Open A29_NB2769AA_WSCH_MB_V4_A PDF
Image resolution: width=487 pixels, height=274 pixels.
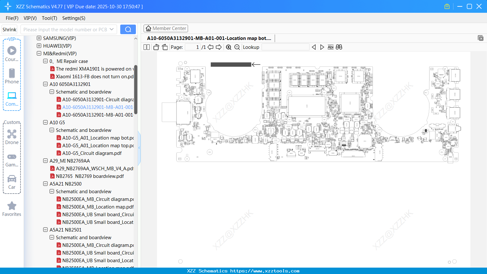point(92,169)
